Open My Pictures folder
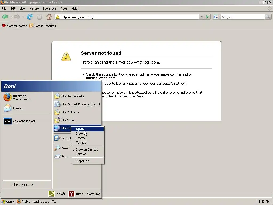This screenshot has height=205, width=273. pos(77,112)
